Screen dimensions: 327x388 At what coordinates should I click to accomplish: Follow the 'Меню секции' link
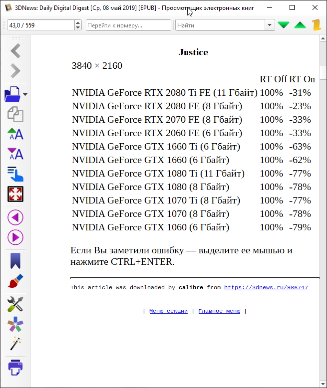(168, 311)
